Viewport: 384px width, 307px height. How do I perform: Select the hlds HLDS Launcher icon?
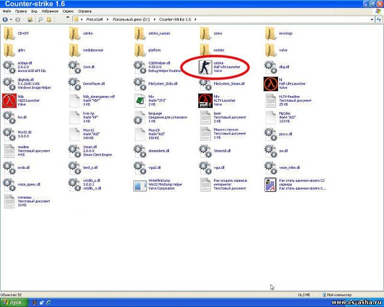coord(10,100)
